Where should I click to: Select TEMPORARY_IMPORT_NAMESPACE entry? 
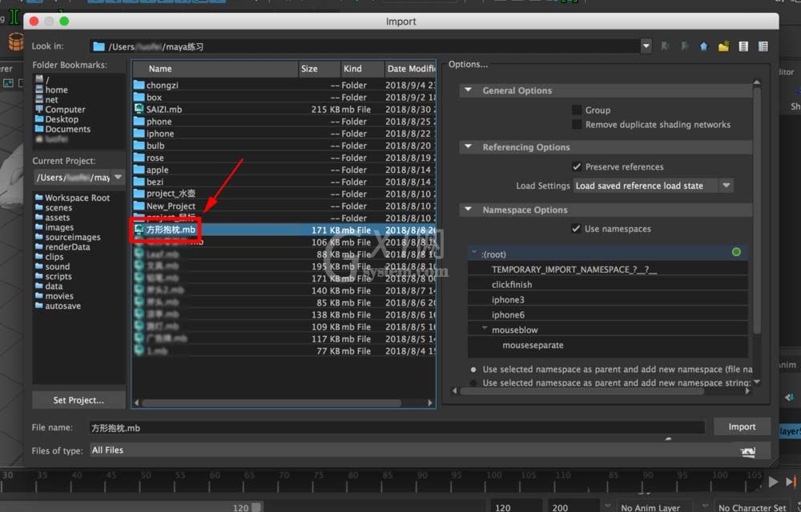click(608, 270)
